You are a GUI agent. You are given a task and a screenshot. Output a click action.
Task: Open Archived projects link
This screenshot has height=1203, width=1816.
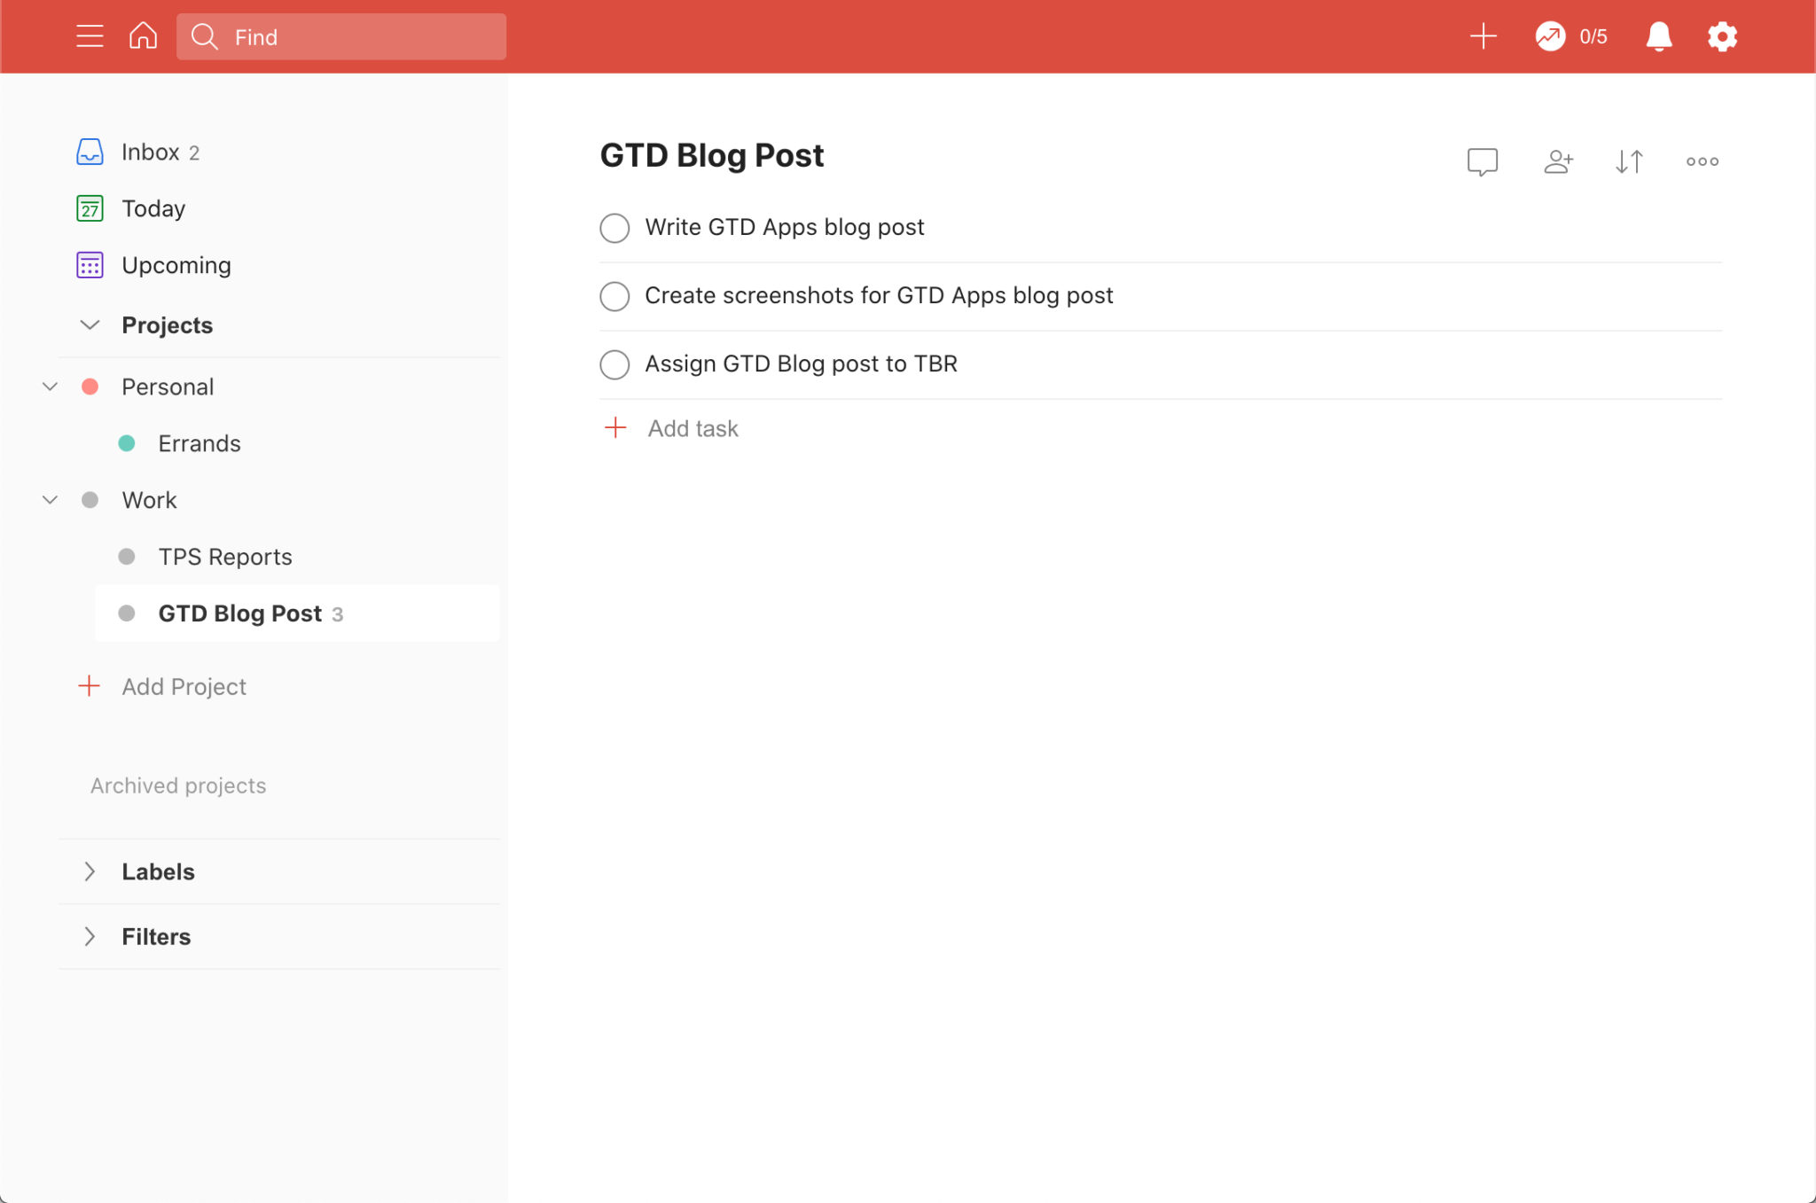[x=178, y=785]
